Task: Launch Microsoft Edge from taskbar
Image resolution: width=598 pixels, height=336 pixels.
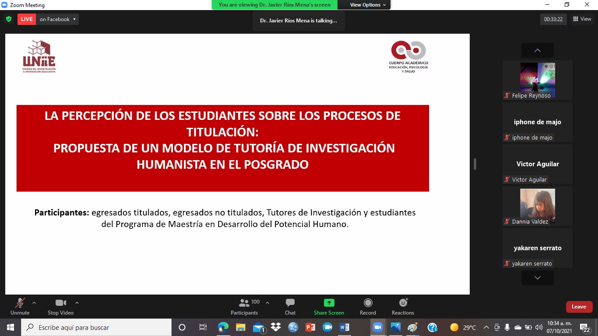Action: (223, 327)
